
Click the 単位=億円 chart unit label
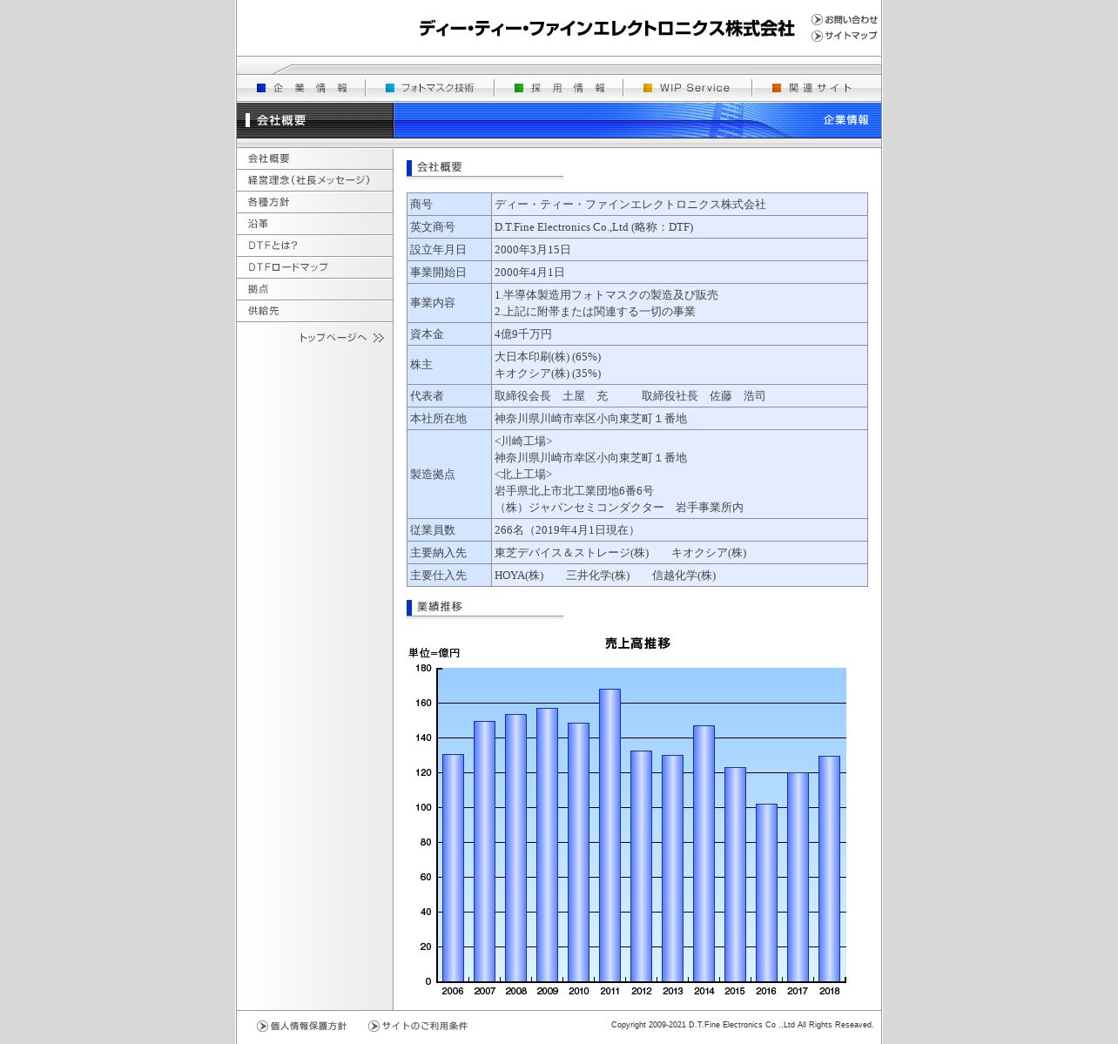(x=434, y=653)
